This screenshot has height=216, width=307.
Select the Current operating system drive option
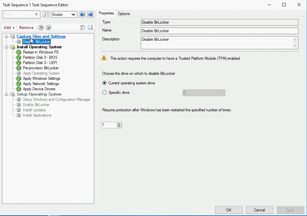point(105,83)
